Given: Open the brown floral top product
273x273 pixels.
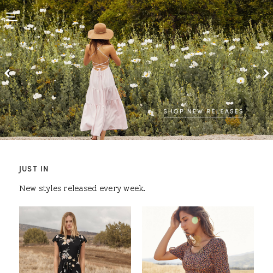Looking at the screenshot, I should pyautogui.click(x=198, y=240).
